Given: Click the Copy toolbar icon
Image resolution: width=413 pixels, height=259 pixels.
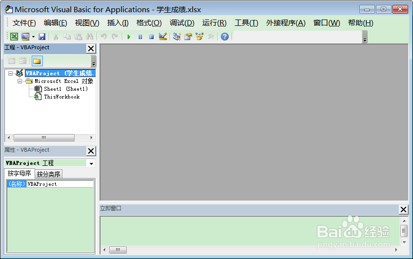Looking at the screenshot, I should click(67, 37).
